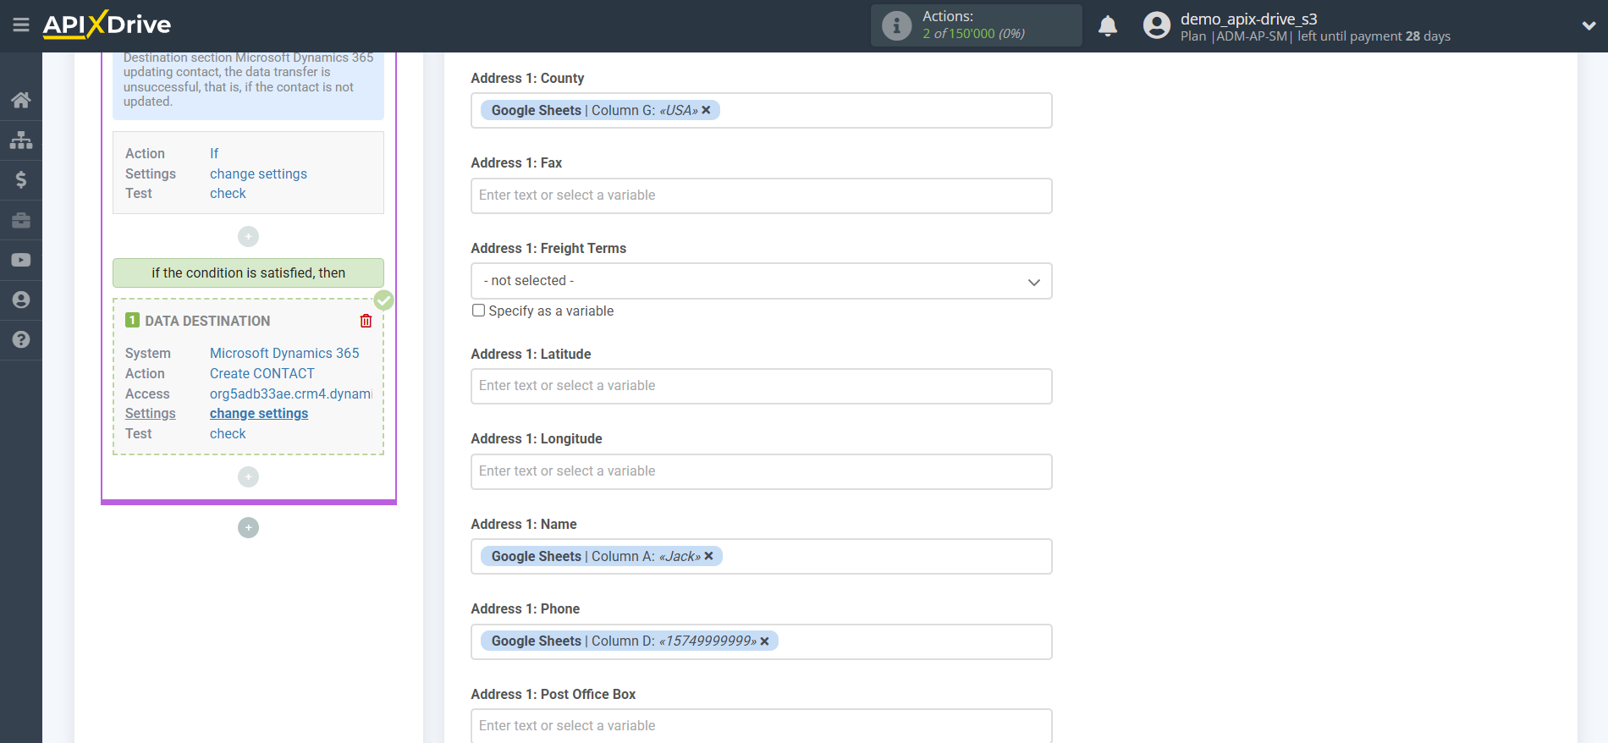Remove Column D phone variable tag
The height and width of the screenshot is (743, 1608).
tap(764, 641)
